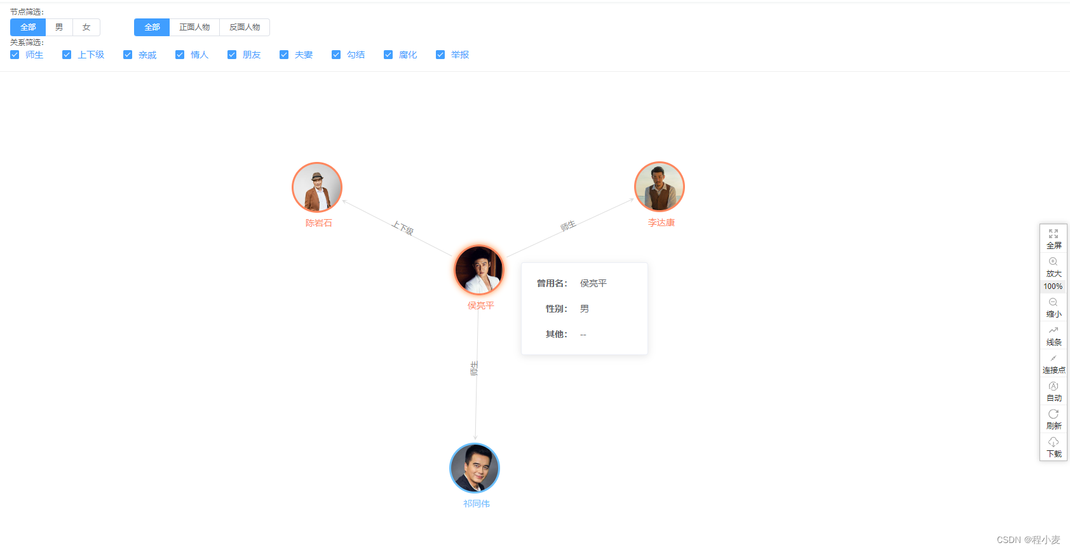Change line style via 线条 icon
This screenshot has height=550, width=1070.
click(1053, 335)
